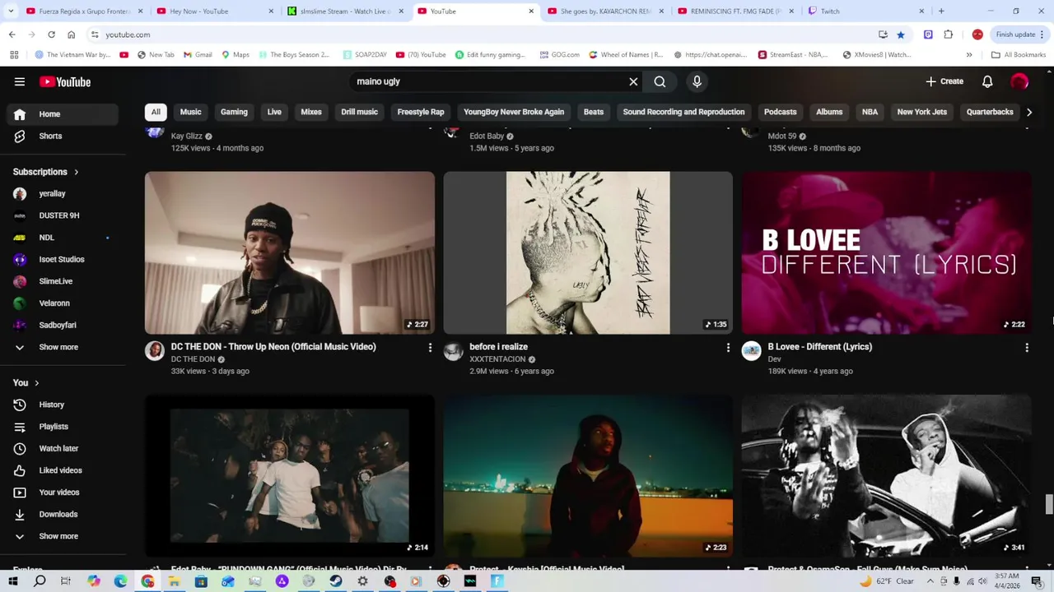Select the Live filter chip
1054x592 pixels.
click(274, 112)
